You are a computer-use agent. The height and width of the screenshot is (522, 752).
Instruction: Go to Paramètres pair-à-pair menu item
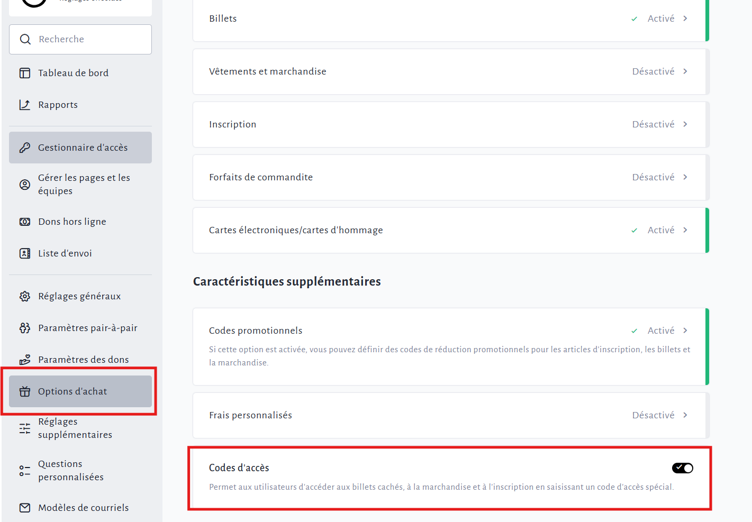click(x=87, y=328)
